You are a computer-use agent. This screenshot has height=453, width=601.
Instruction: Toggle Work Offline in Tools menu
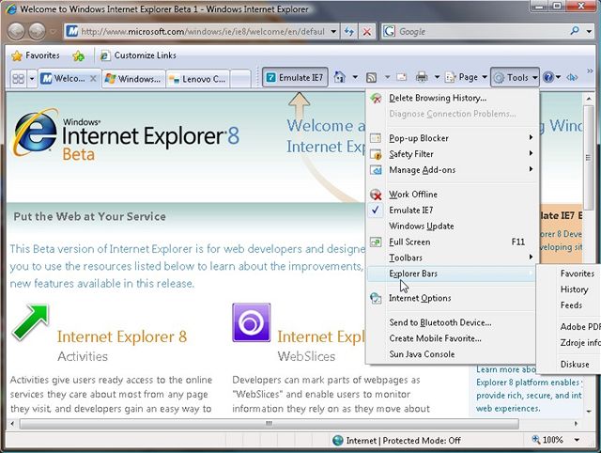click(454, 195)
